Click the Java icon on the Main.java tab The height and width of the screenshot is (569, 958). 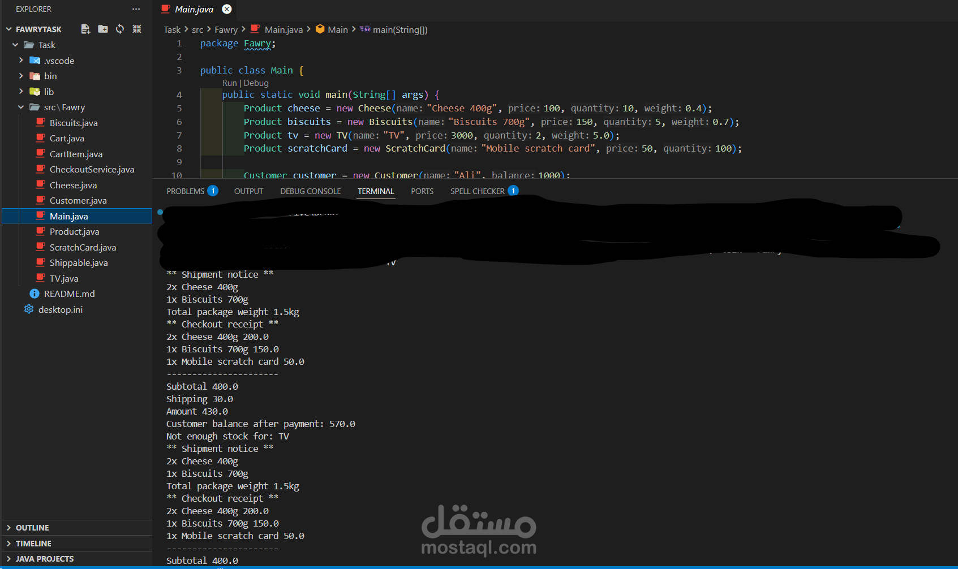point(166,9)
